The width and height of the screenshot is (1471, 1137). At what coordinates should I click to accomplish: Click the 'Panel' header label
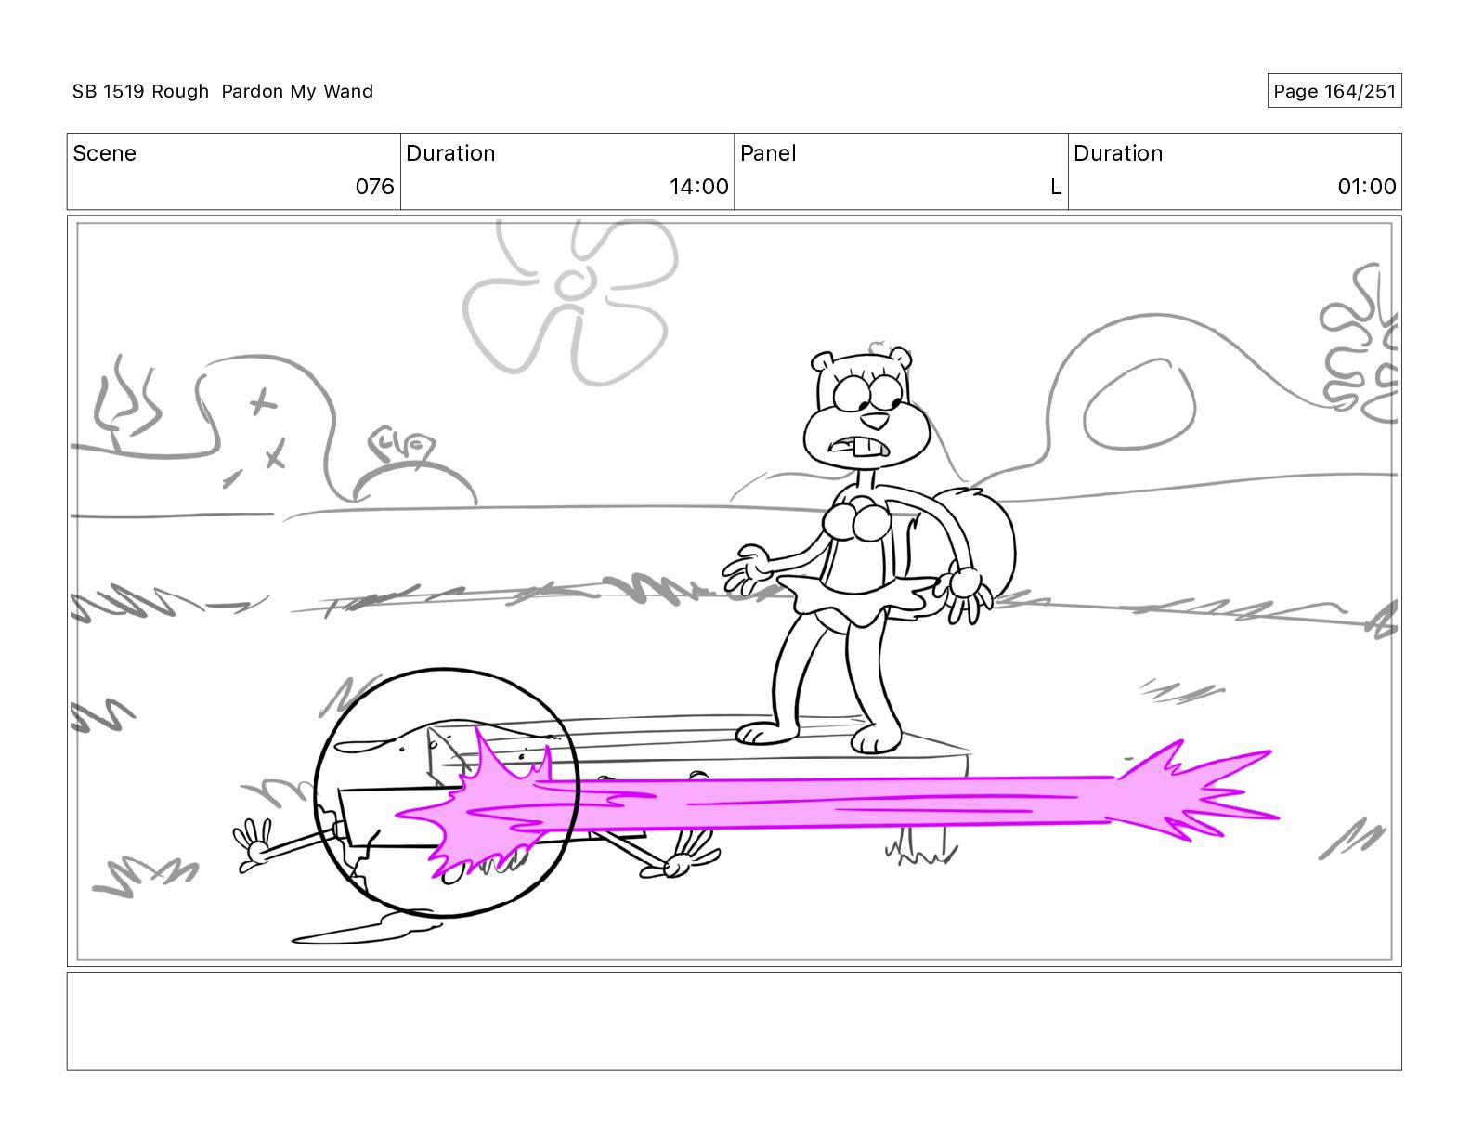[768, 153]
